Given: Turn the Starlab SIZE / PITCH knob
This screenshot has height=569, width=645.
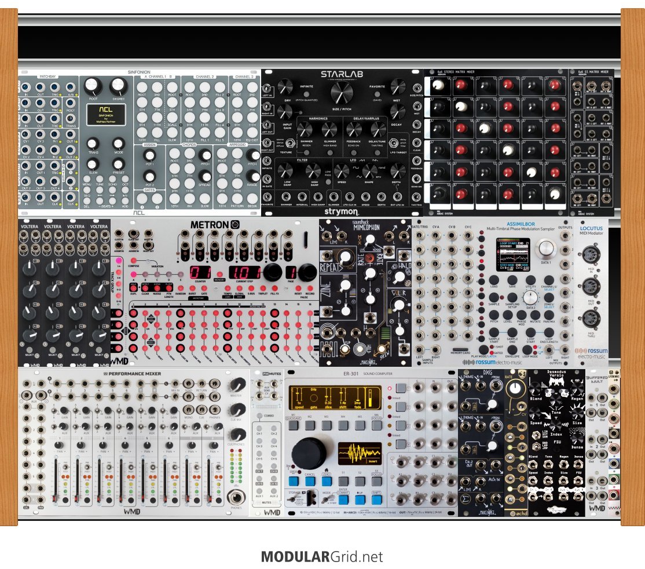Looking at the screenshot, I should pyautogui.click(x=342, y=92).
